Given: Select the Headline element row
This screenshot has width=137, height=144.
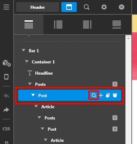Looking at the screenshot, I should (69, 73).
